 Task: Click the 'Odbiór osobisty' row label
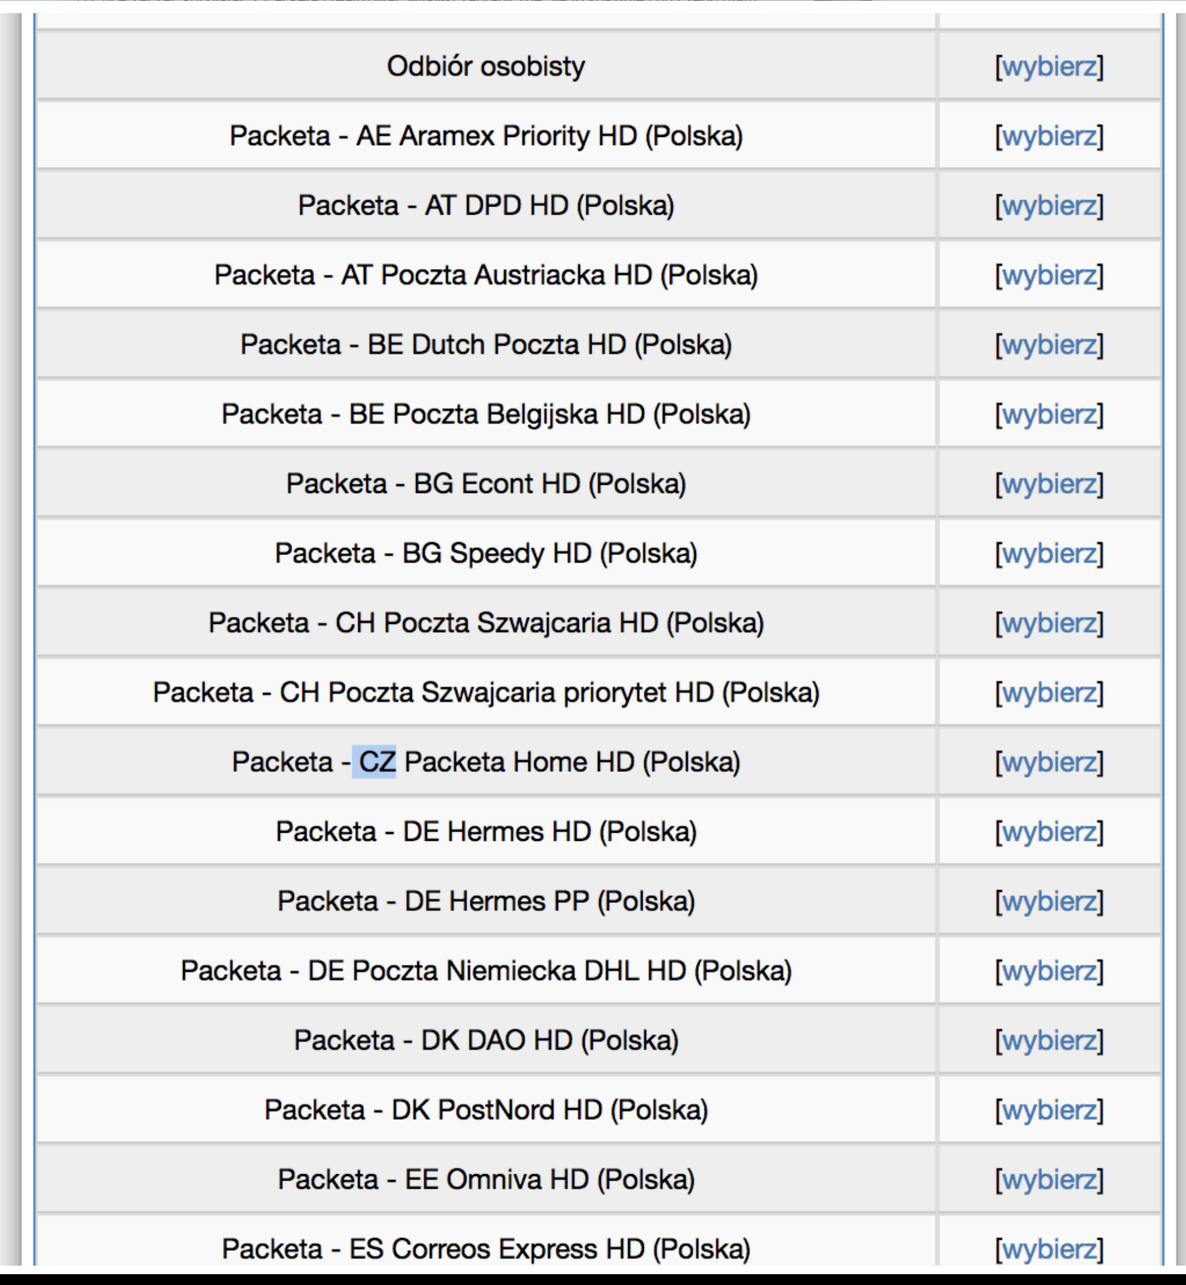486,66
